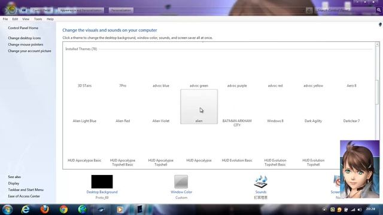Open the Desktop Background thumbnail icon
Viewport: 383px width, 215px height.
[102, 182]
